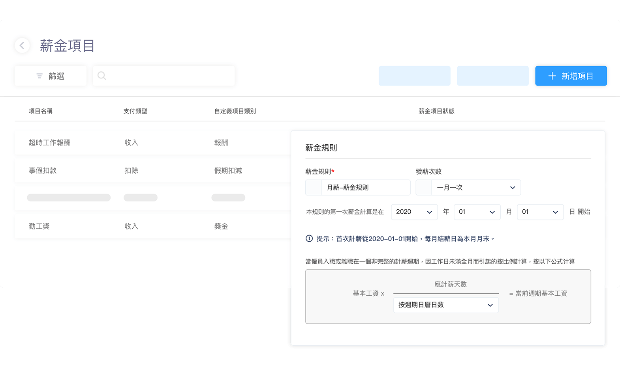Click the 自定義項目類別 column header
Image resolution: width=620 pixels, height=369 pixels.
tap(235, 111)
